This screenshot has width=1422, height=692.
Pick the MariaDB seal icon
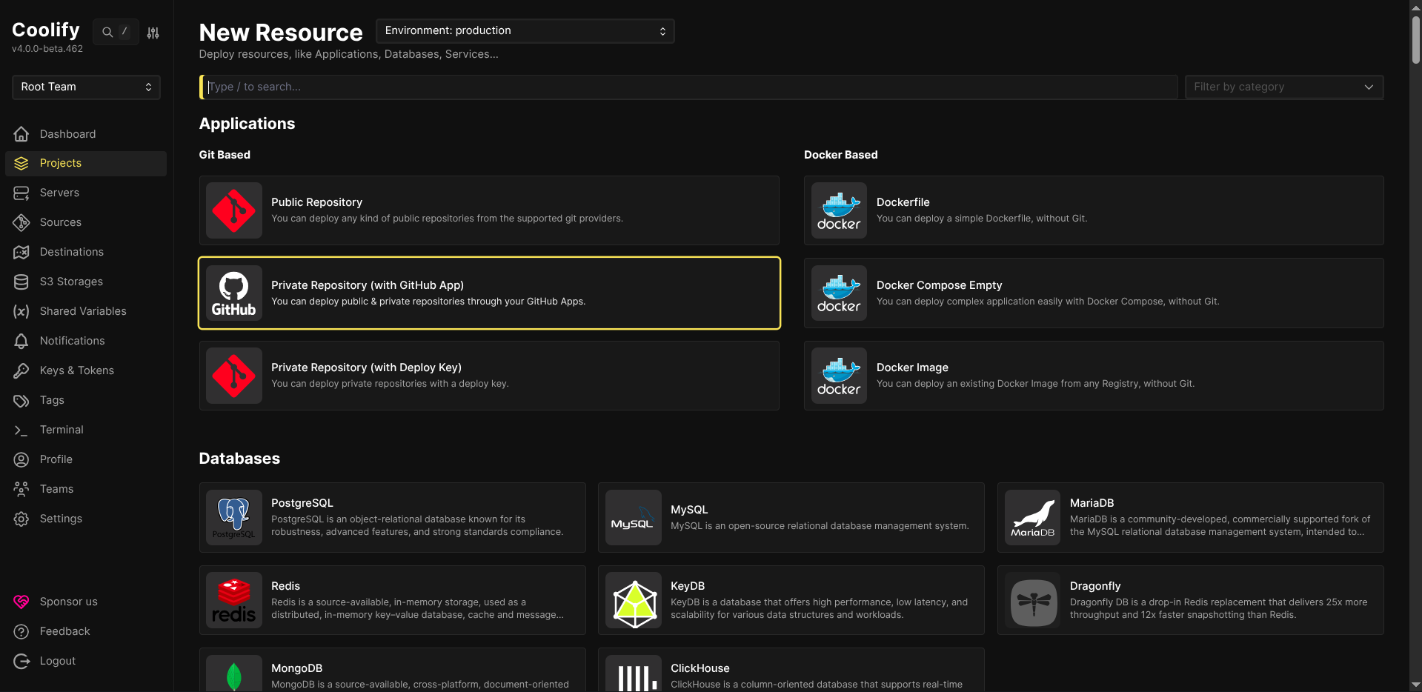1032,517
